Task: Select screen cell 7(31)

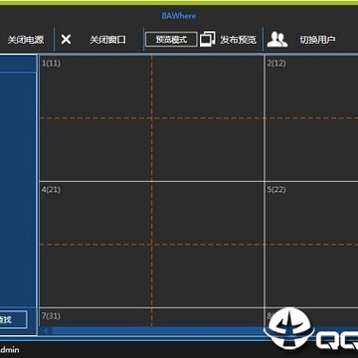Action: pos(152,318)
